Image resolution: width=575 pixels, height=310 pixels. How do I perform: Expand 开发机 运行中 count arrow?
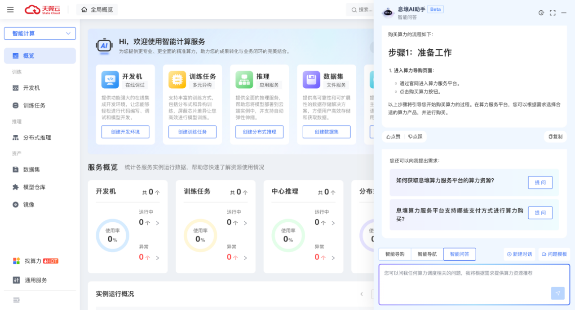(158, 223)
